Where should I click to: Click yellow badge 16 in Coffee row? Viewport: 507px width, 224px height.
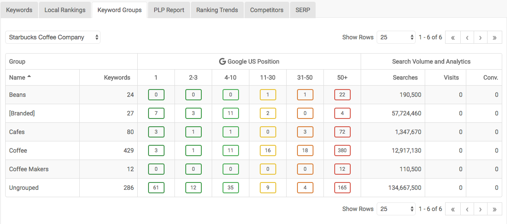268,151
